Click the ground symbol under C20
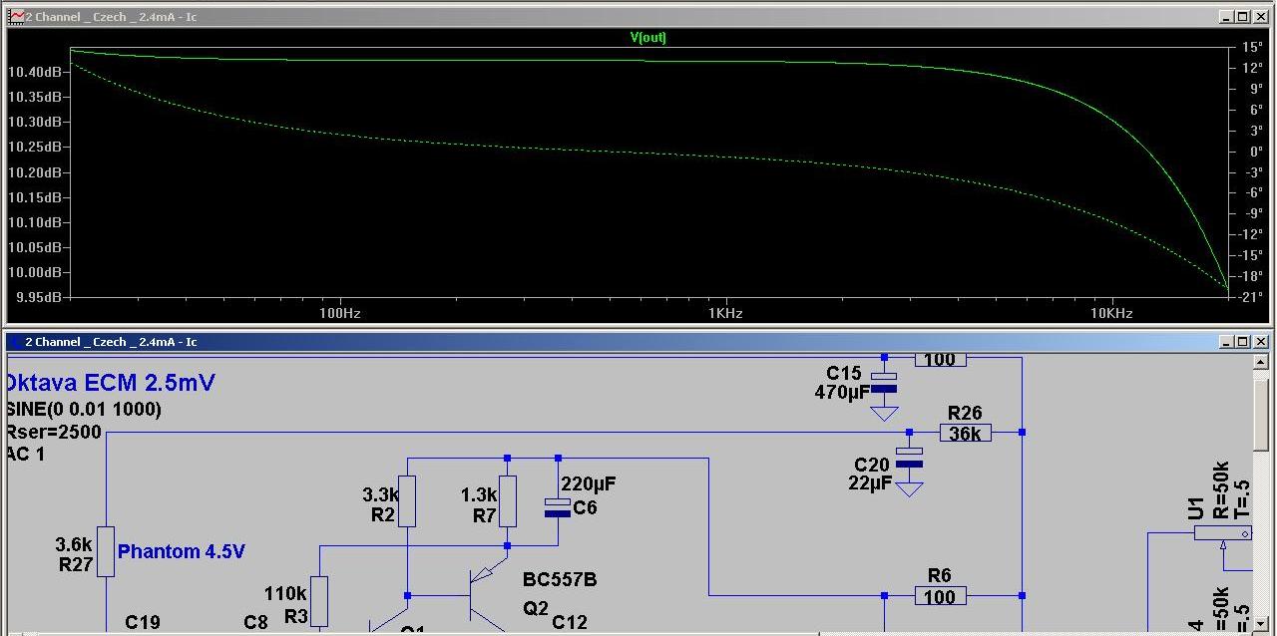 click(909, 488)
